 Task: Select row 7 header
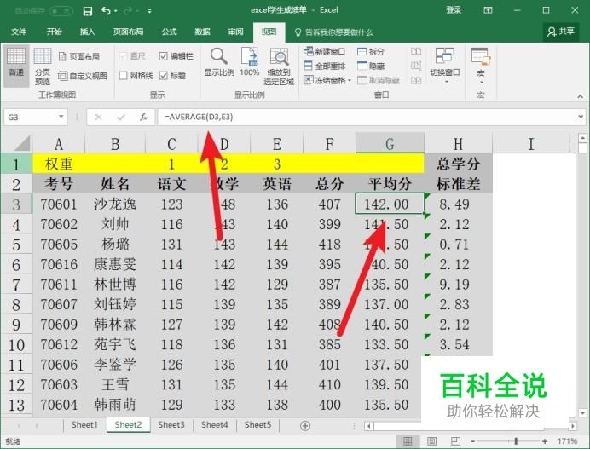click(16, 285)
